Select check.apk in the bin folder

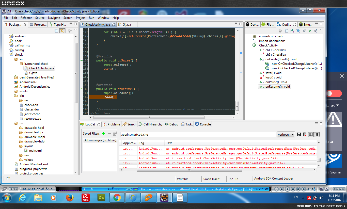[29, 105]
